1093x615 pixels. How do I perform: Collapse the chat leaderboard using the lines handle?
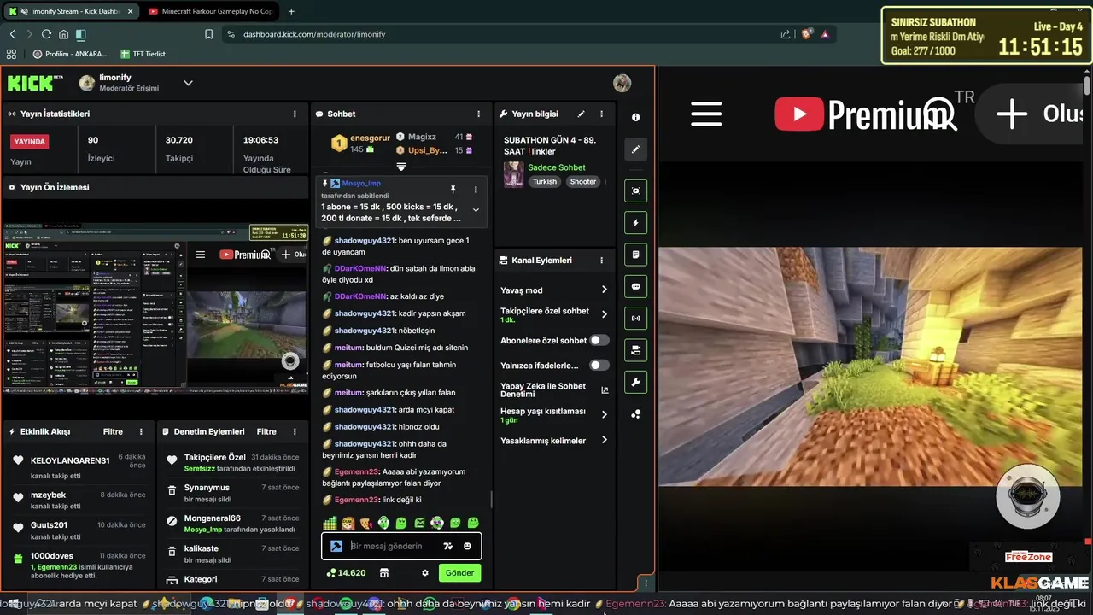[400, 167]
